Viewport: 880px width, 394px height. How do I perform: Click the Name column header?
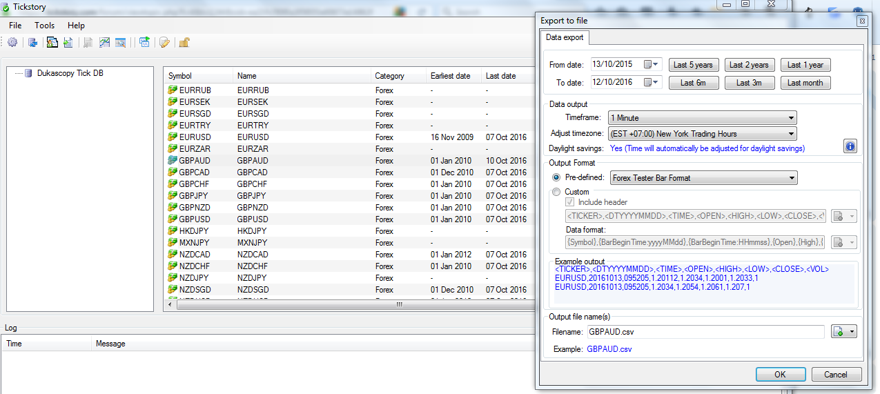coord(302,76)
